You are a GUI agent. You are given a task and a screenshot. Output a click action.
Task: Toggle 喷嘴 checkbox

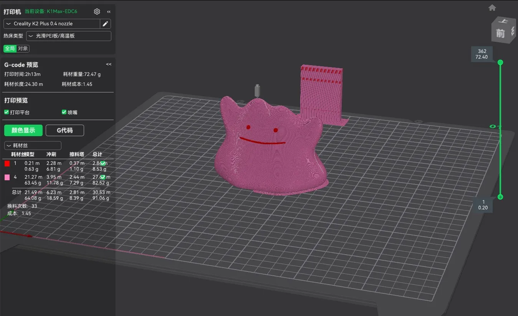pyautogui.click(x=64, y=112)
